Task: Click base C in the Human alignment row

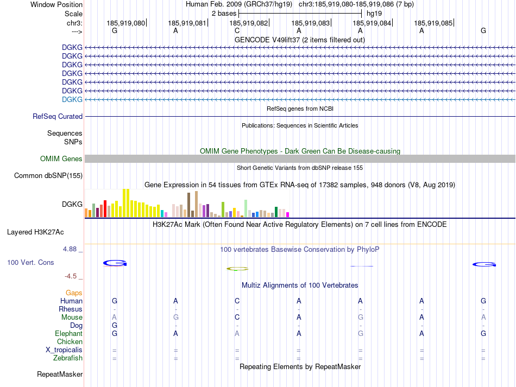Action: pyautogui.click(x=237, y=301)
